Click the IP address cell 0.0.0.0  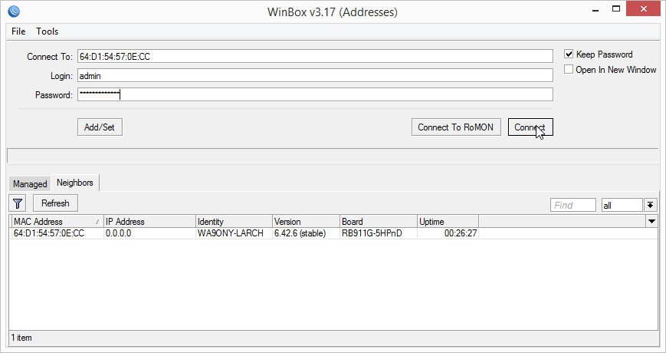pyautogui.click(x=149, y=233)
